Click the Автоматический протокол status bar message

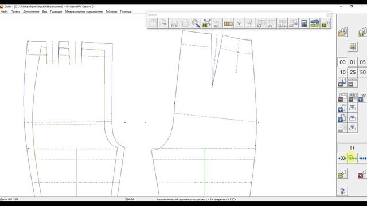[x=196, y=200]
